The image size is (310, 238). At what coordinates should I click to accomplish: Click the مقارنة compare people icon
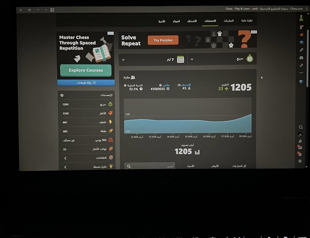point(133,77)
